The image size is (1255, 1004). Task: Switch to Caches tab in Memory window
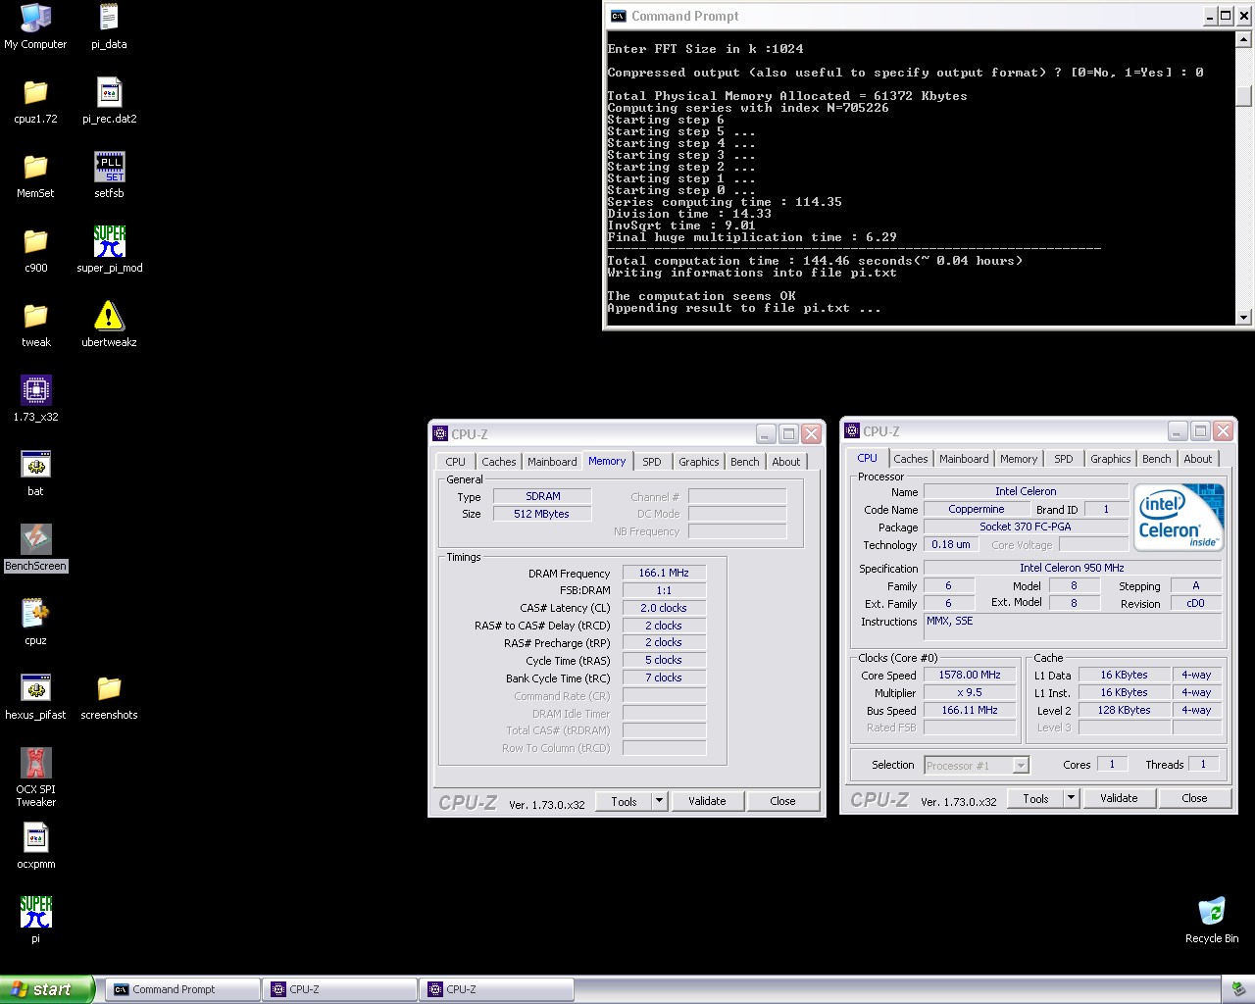[498, 462]
